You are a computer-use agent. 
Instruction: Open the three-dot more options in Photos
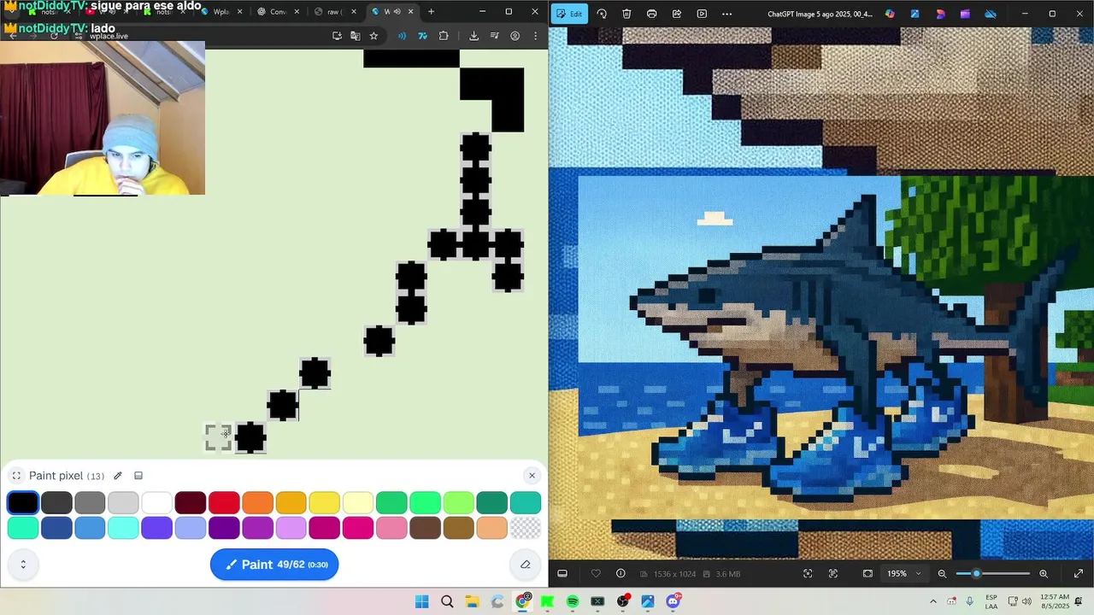click(726, 14)
